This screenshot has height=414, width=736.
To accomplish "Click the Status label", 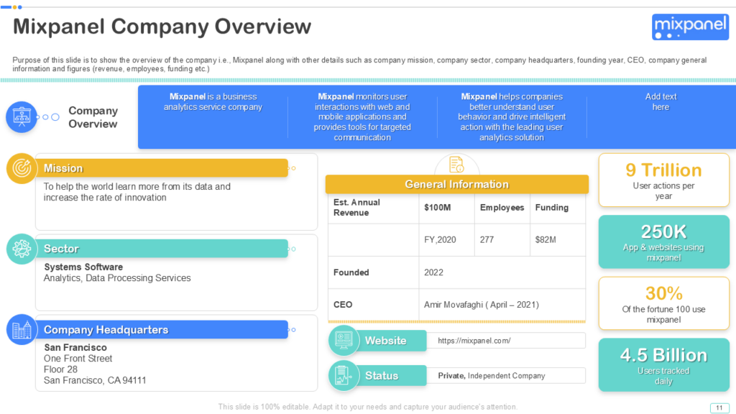I will [x=382, y=375].
